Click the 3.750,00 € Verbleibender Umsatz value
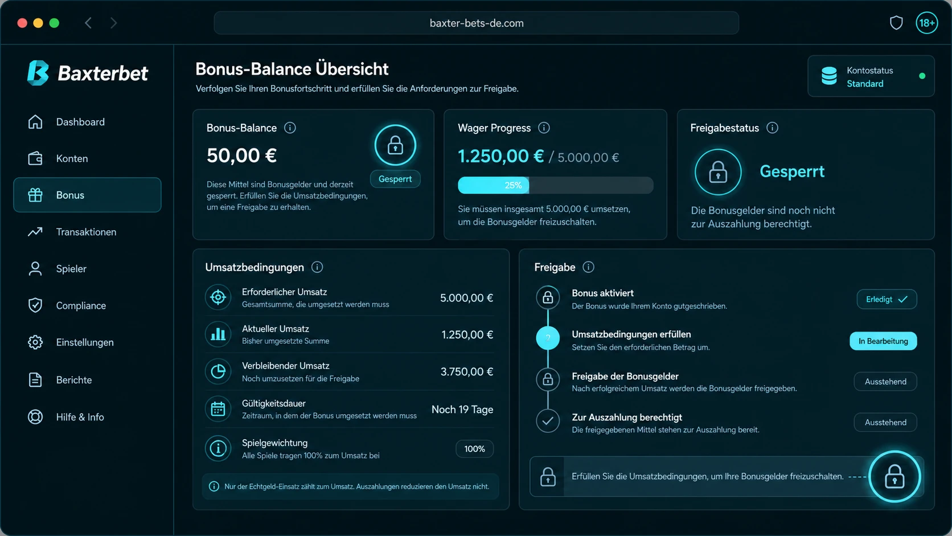This screenshot has width=952, height=536. click(466, 371)
